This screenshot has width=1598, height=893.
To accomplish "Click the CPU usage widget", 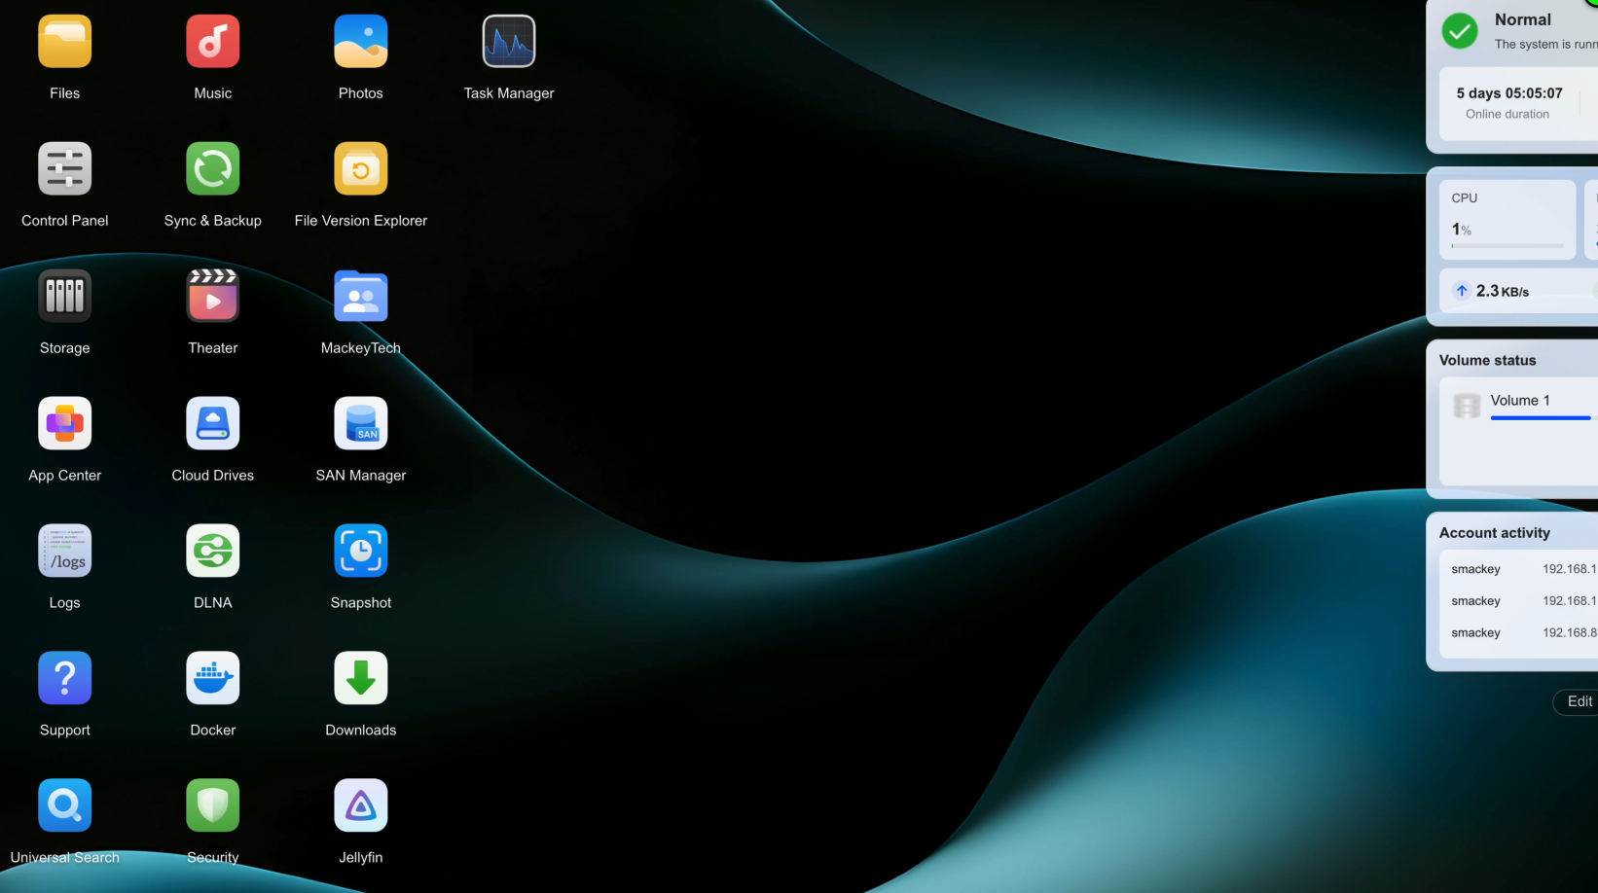I will 1507,219.
